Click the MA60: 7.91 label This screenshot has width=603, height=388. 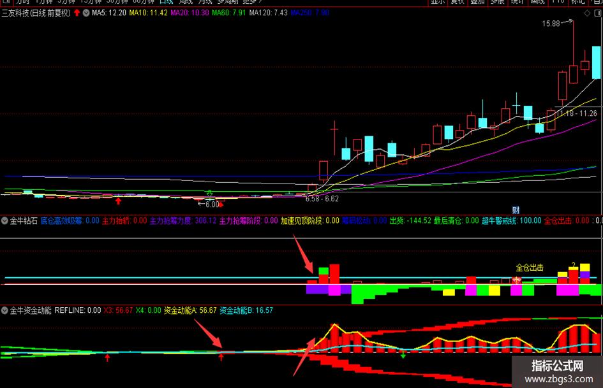click(x=229, y=13)
